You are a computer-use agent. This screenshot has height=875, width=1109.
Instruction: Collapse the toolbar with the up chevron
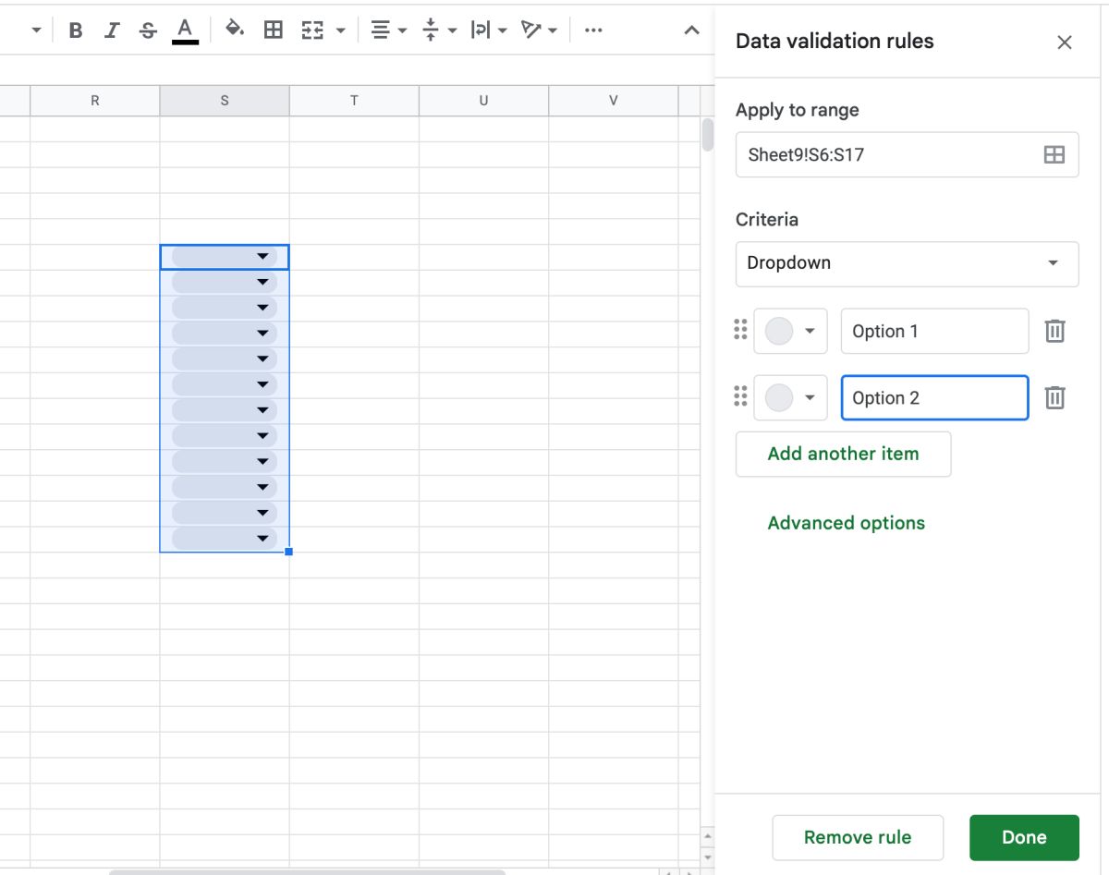point(691,30)
